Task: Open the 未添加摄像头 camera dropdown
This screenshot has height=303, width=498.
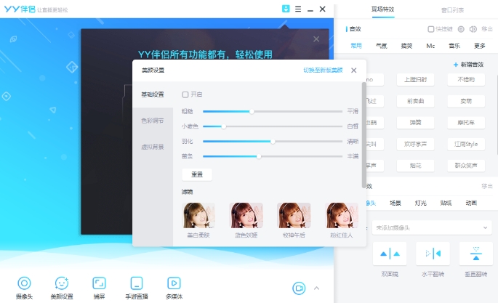Action: [x=432, y=228]
